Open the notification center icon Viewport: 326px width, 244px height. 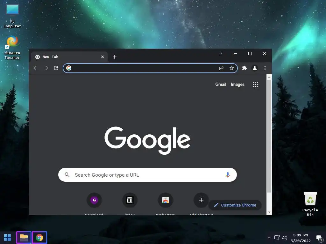click(x=319, y=238)
